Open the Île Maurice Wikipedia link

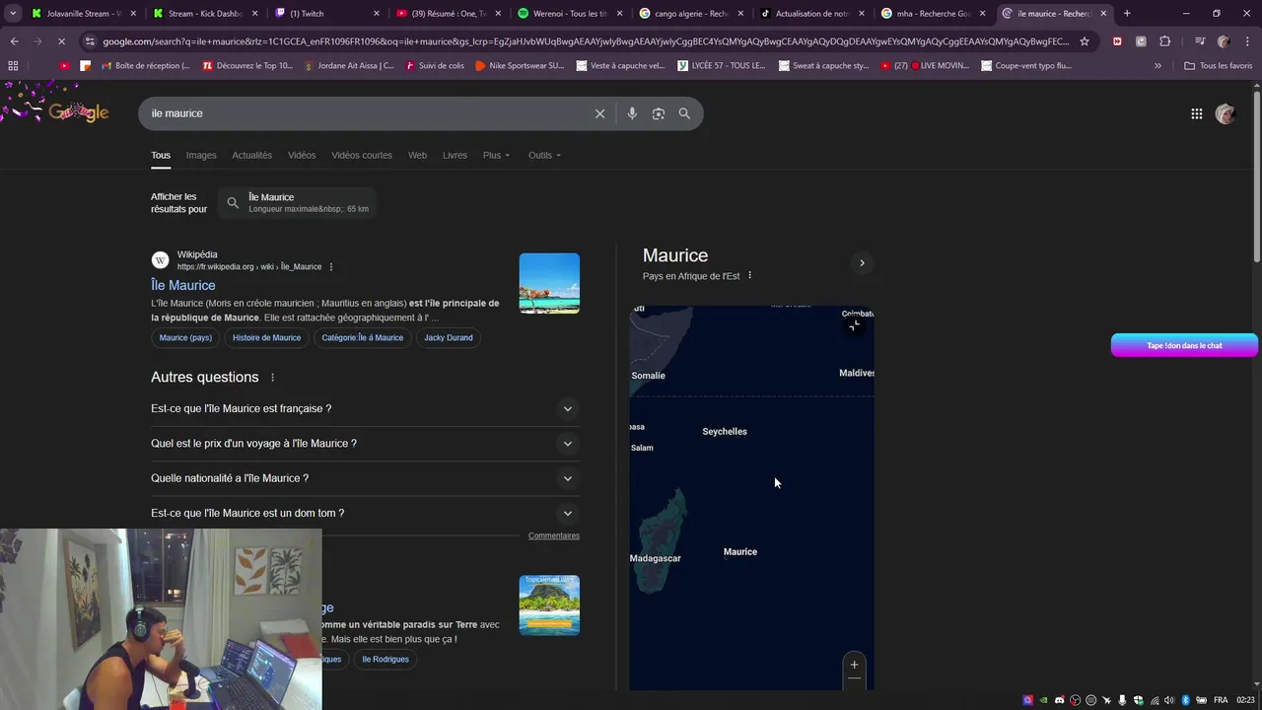[183, 285]
